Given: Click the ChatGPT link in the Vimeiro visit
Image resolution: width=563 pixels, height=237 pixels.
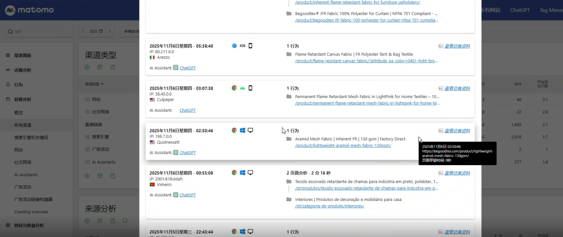Looking at the screenshot, I should [x=187, y=195].
